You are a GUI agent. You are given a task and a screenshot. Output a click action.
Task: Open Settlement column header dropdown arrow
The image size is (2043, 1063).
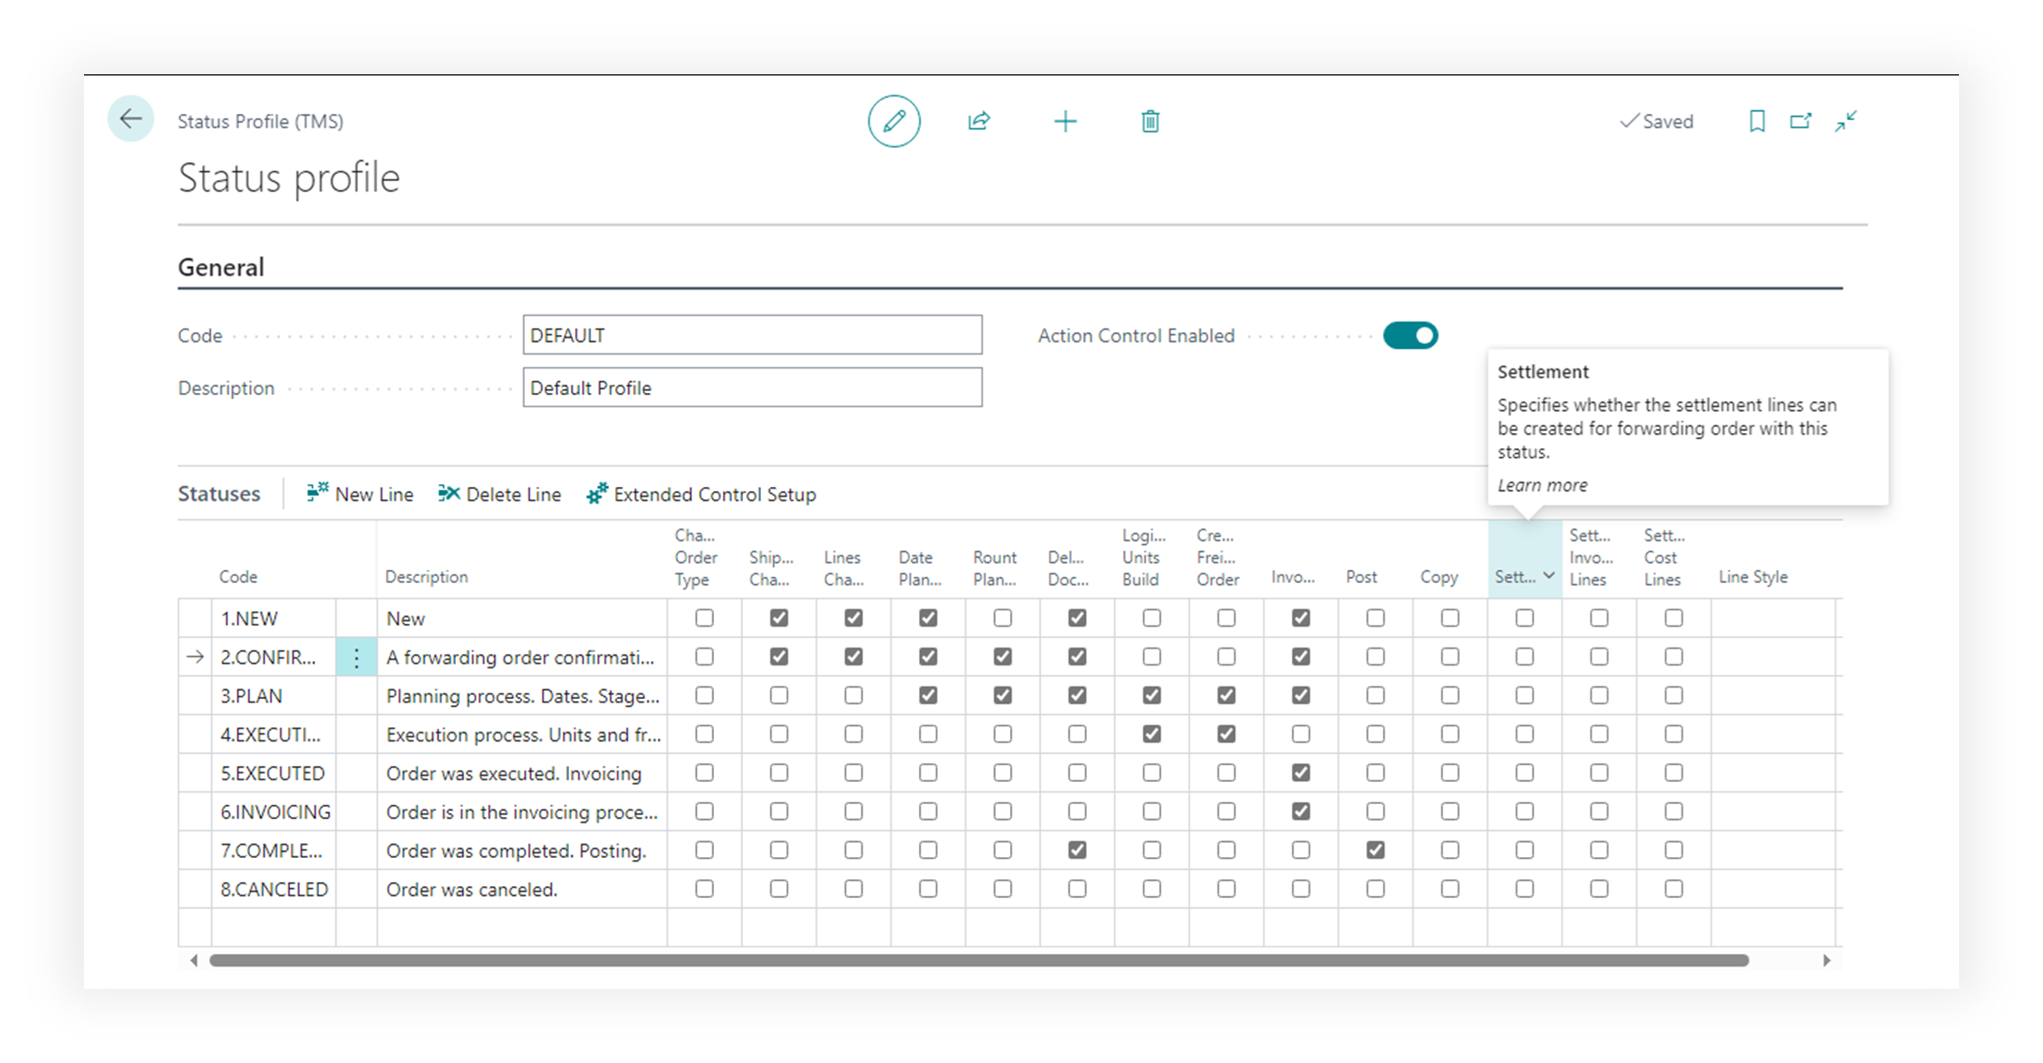[x=1549, y=576]
